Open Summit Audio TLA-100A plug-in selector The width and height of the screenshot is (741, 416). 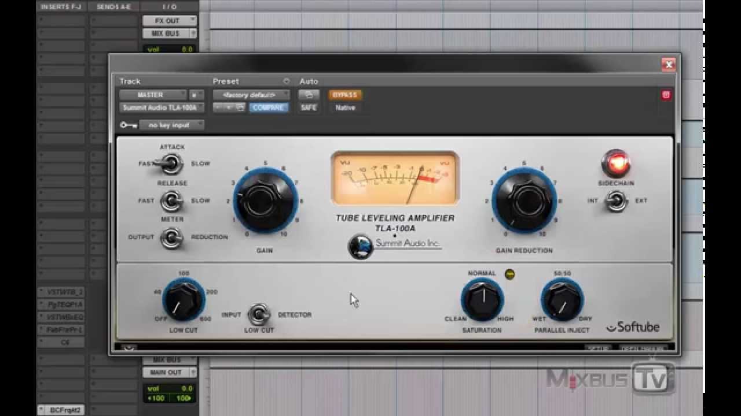click(x=162, y=107)
